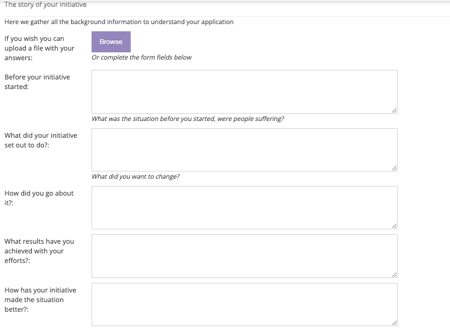The height and width of the screenshot is (331, 450).
Task: Click the 'What did your initiative set out to do?:' label
Action: [x=41, y=140]
